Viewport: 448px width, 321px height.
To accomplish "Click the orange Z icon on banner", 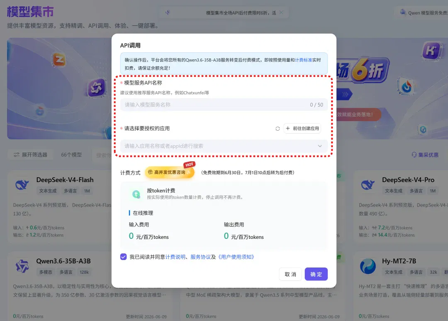I will tap(59, 59).
